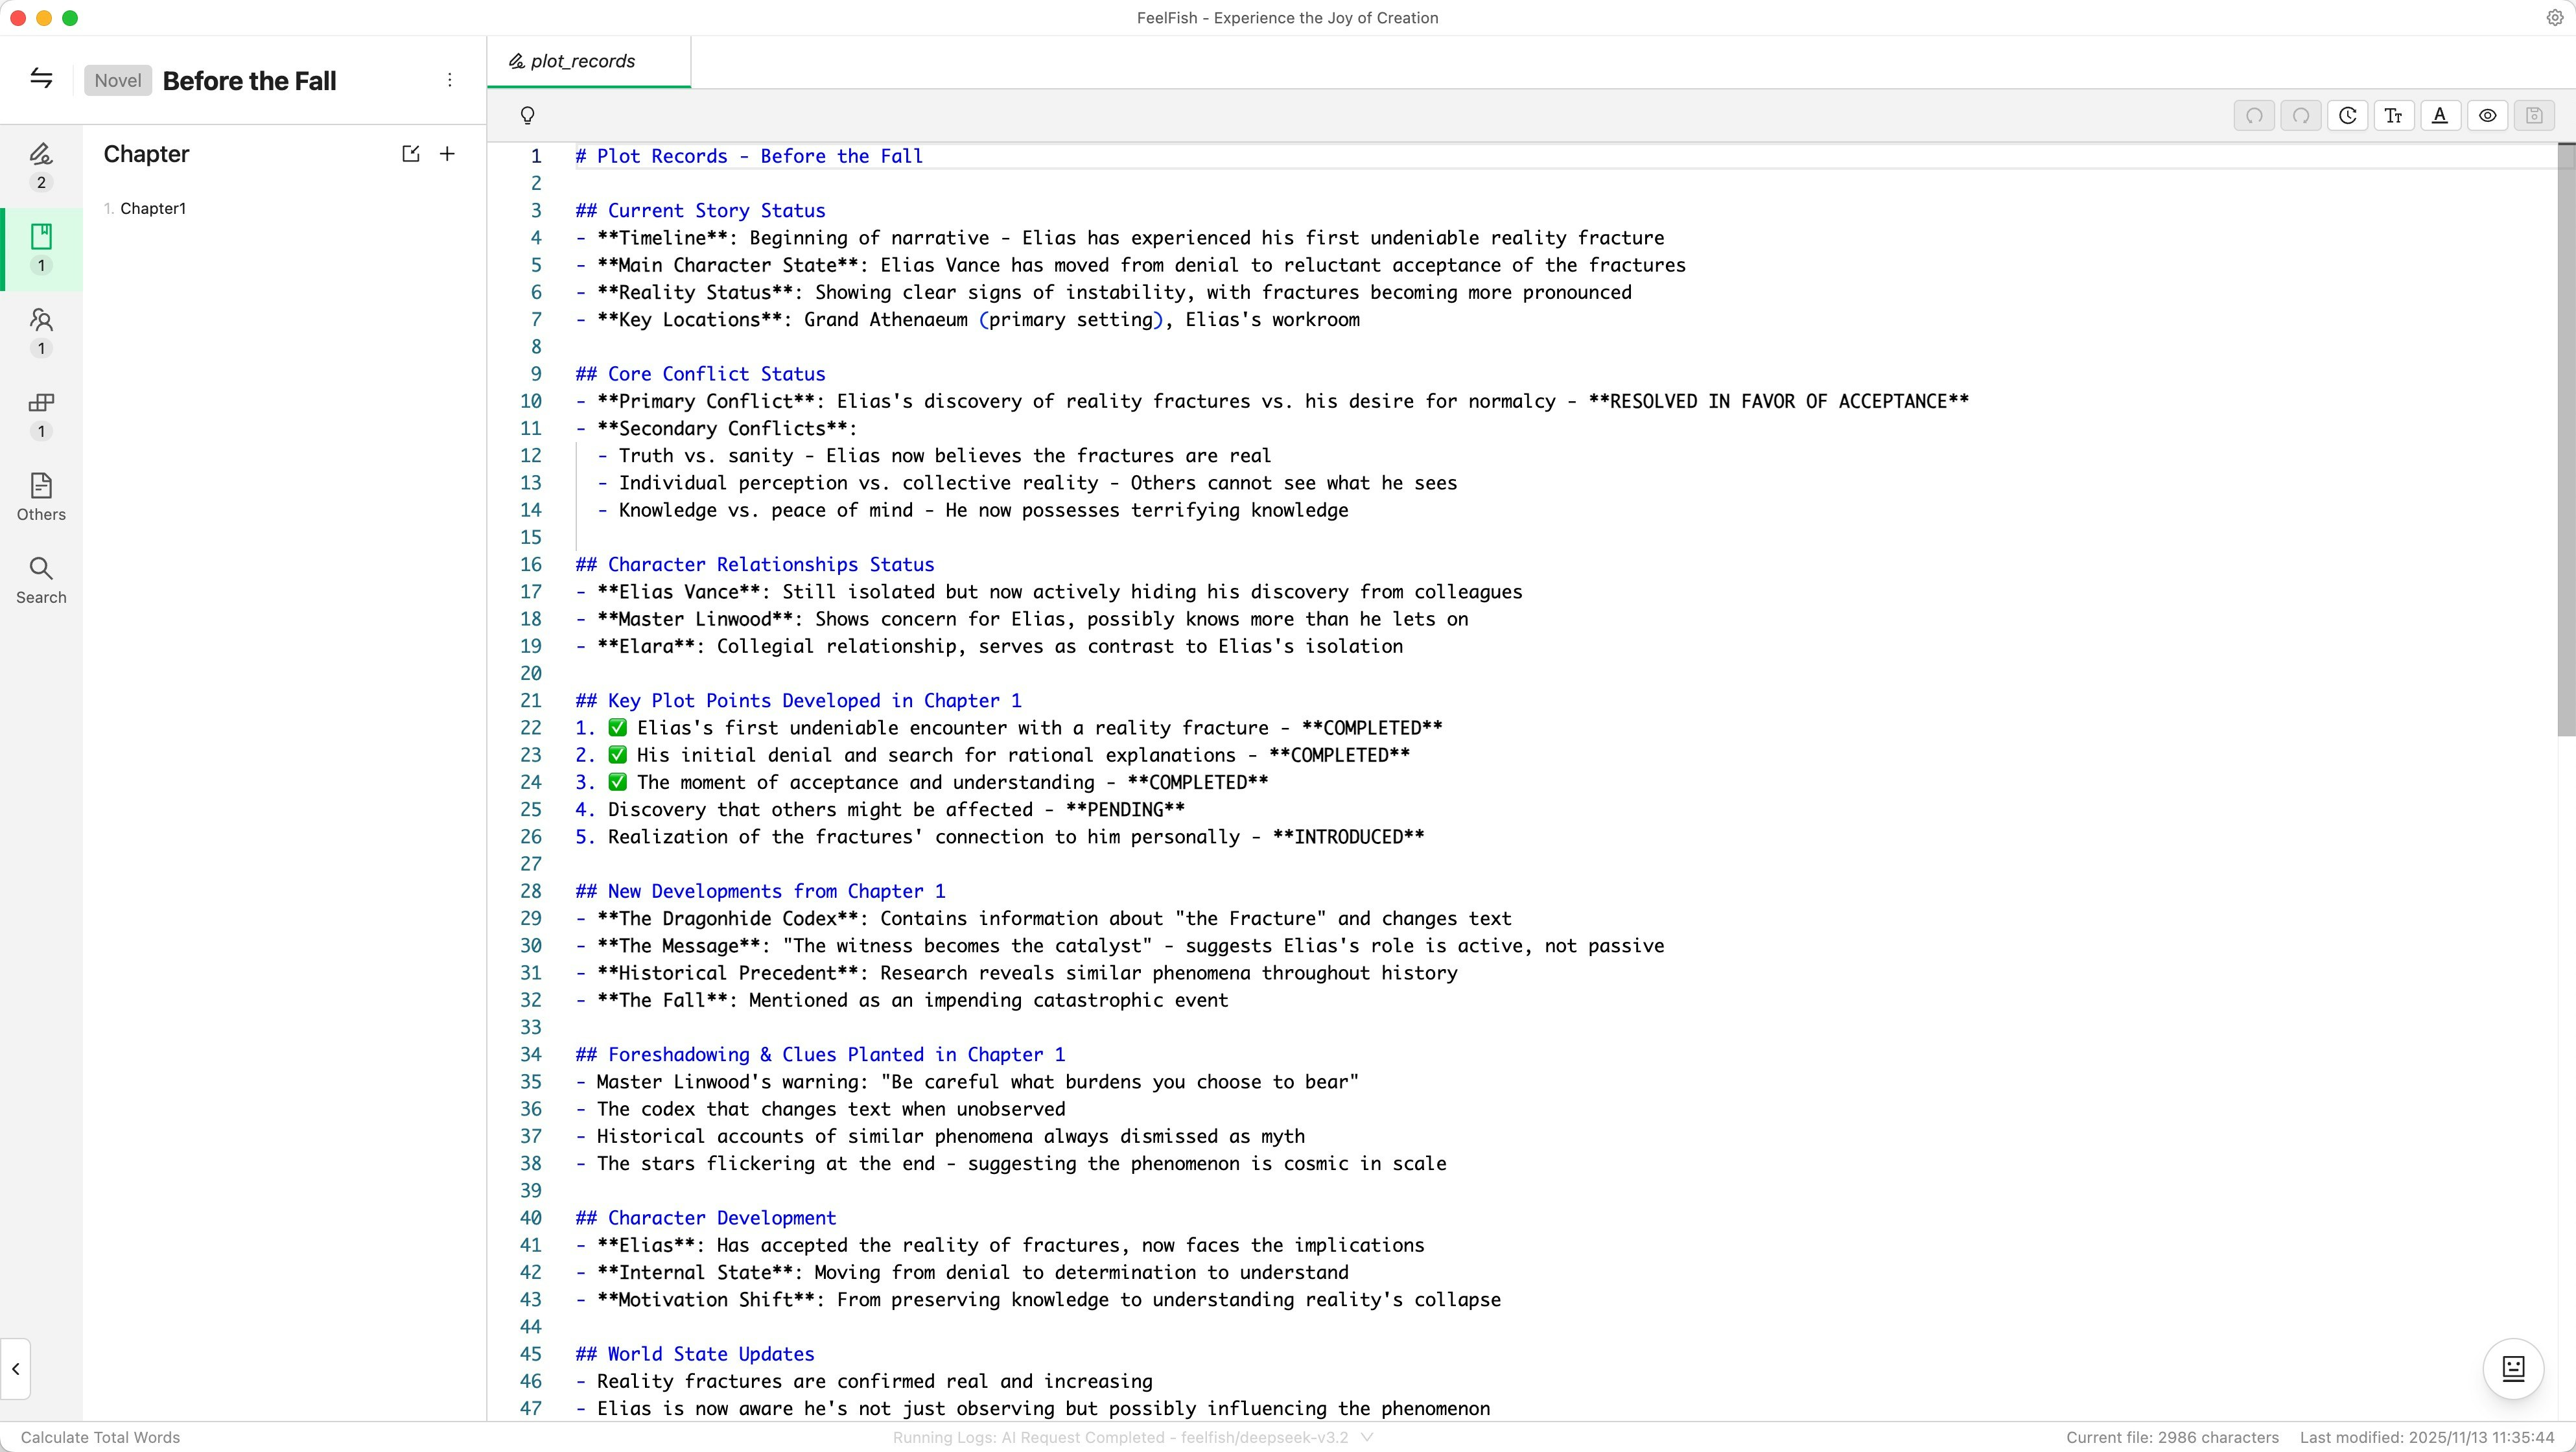Viewport: 2576px width, 1452px height.
Task: Open Search from the sidebar
Action: click(41, 578)
